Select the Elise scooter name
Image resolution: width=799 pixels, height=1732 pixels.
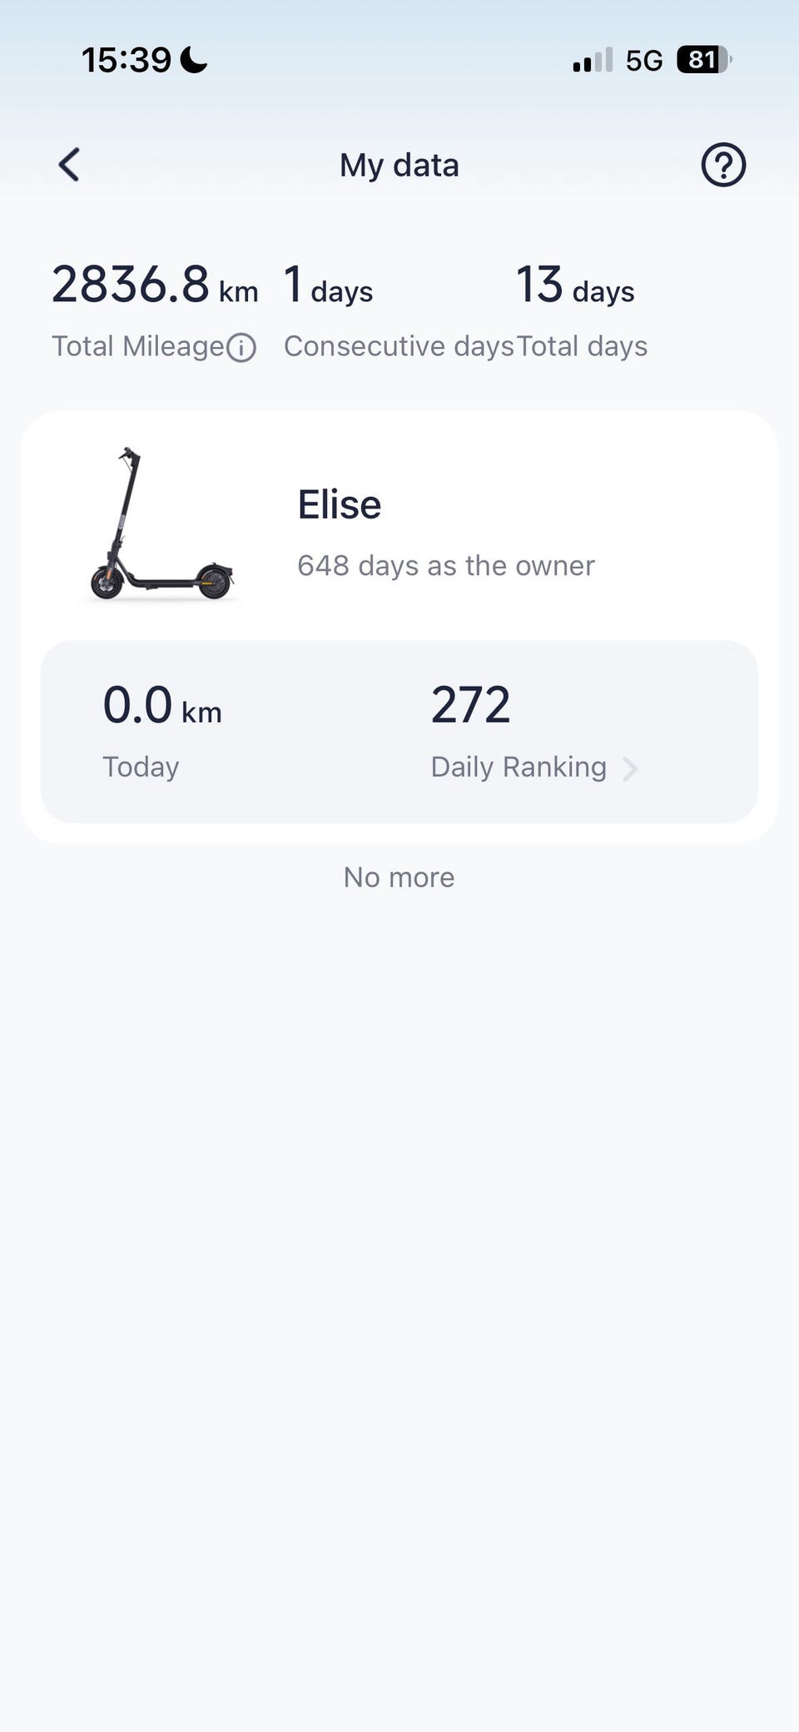pos(340,504)
